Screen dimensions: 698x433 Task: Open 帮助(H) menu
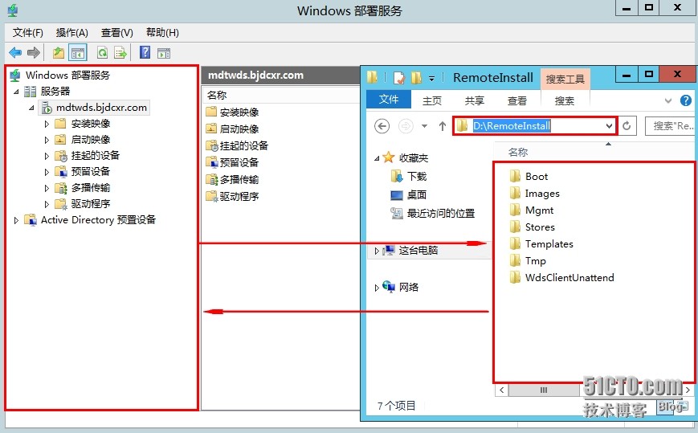point(162,32)
